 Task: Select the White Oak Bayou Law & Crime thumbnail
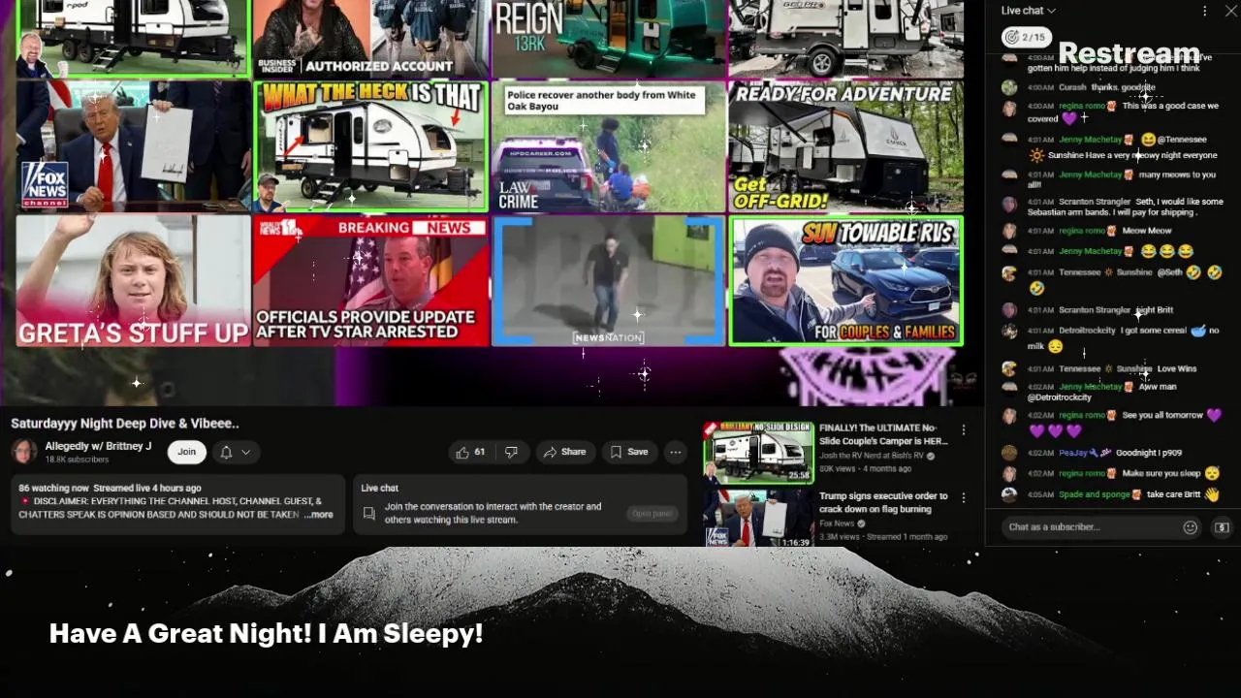point(609,146)
